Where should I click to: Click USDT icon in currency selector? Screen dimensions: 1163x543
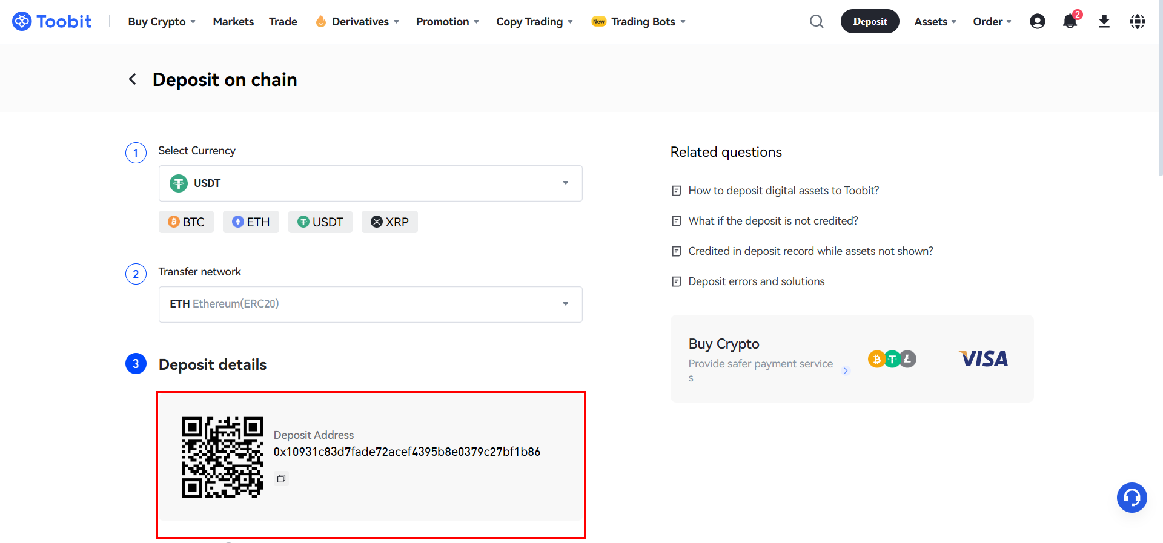179,183
